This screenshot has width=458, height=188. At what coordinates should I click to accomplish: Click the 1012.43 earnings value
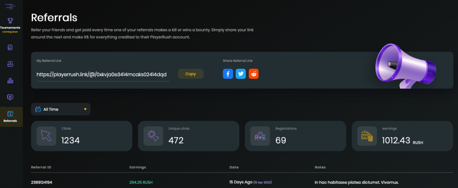[x=396, y=141]
